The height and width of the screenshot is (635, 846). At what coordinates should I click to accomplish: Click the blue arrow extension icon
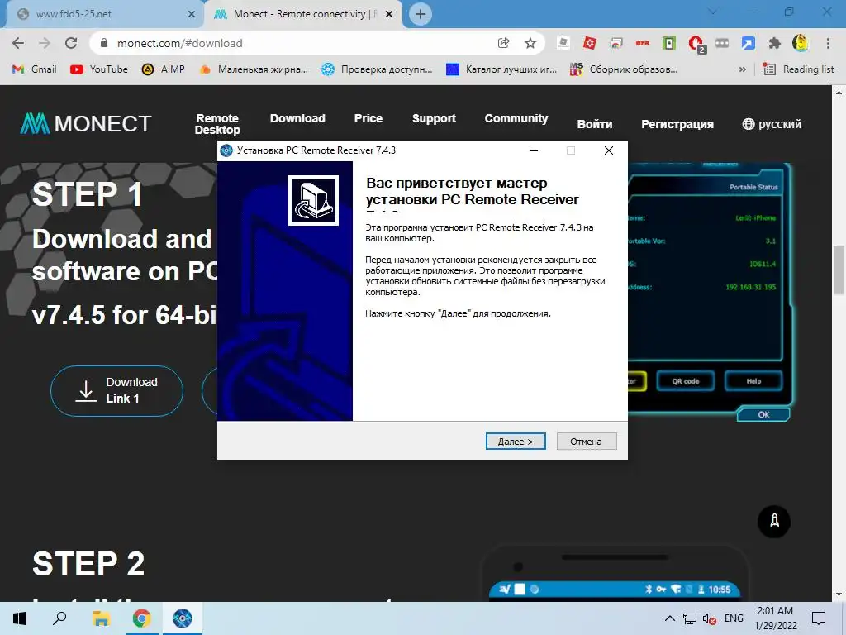point(749,43)
